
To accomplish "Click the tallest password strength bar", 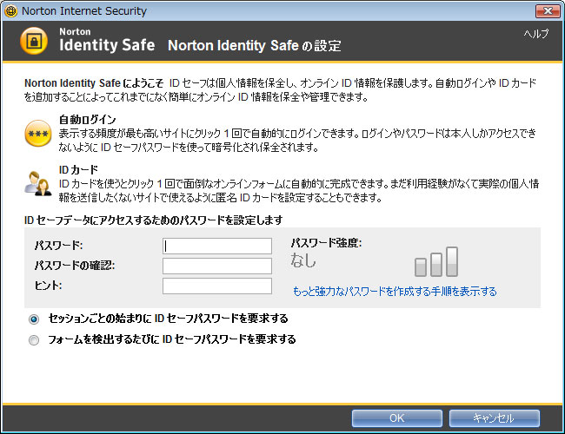I will pyautogui.click(x=452, y=261).
